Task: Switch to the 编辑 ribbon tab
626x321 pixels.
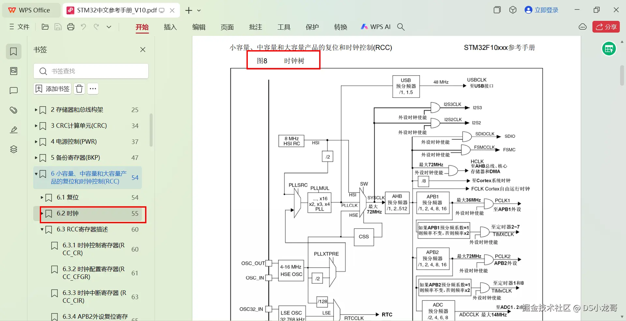Action: click(x=199, y=27)
